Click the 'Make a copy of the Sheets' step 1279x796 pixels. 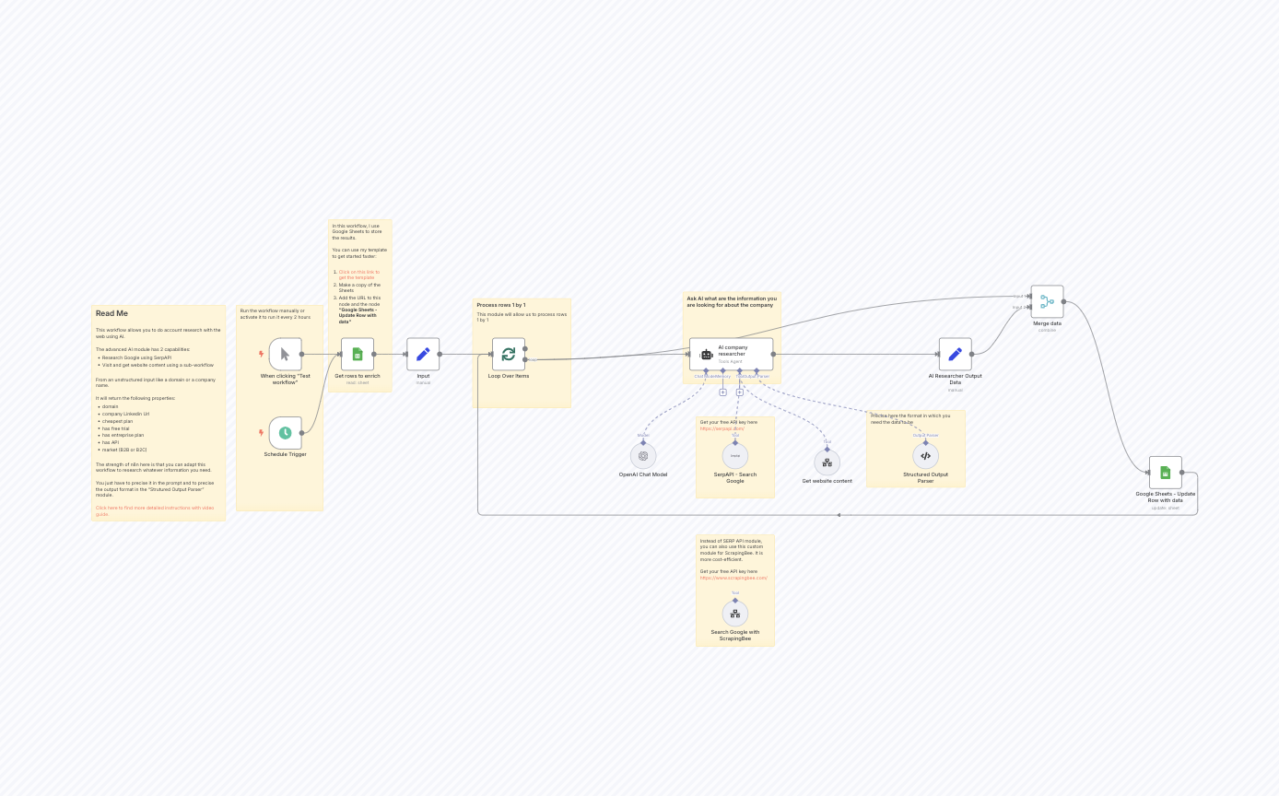(x=359, y=287)
